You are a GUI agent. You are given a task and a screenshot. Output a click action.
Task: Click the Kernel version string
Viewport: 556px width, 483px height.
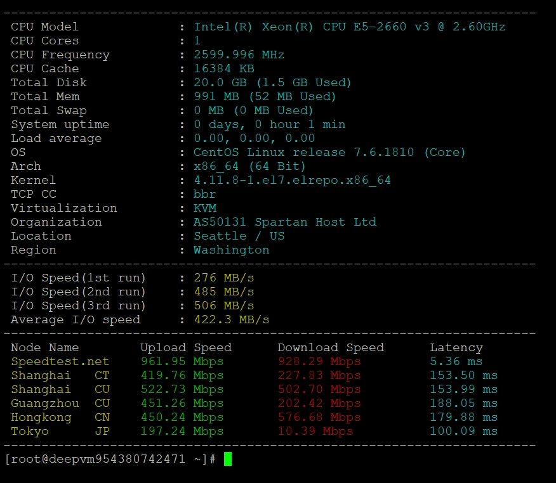[292, 180]
